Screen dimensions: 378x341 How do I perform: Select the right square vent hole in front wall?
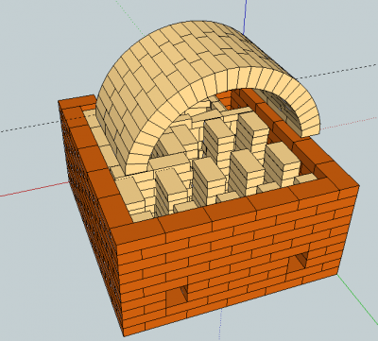tap(298, 262)
